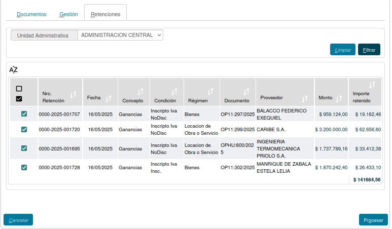Sort by Nro. Retención column arrows
Screen dimensions: 392x229
coord(74,94)
